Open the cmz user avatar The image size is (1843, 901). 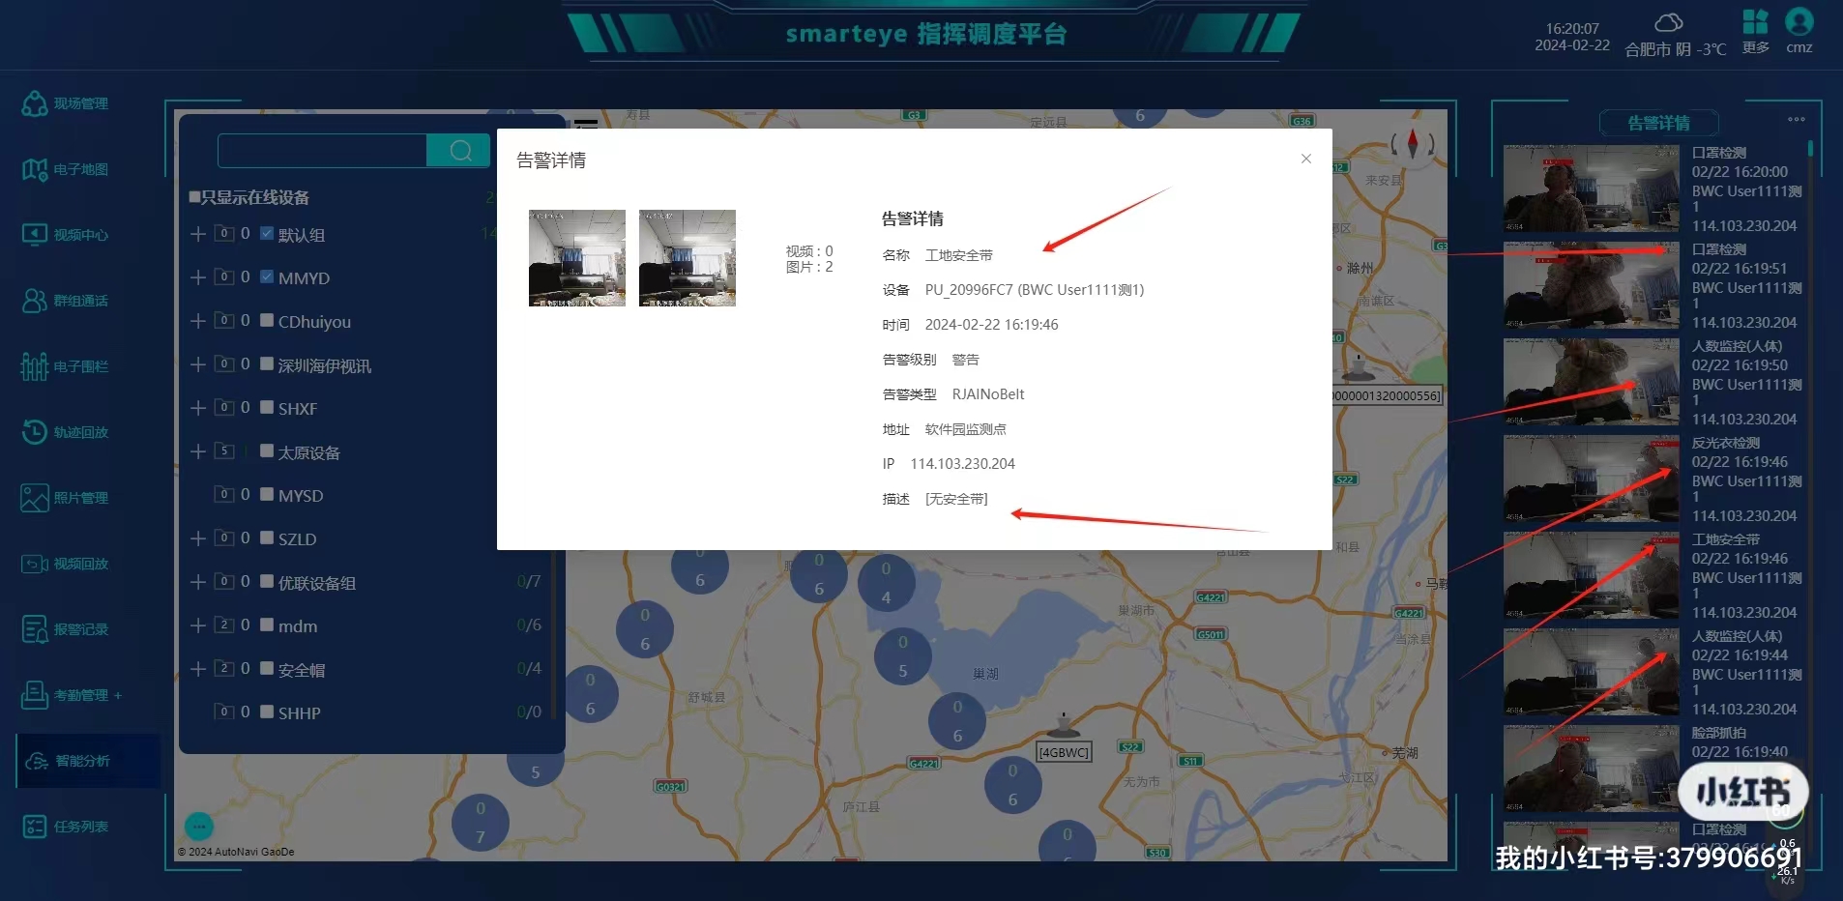tap(1799, 21)
